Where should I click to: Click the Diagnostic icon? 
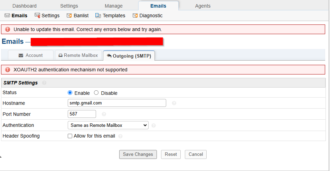pyautogui.click(x=135, y=16)
